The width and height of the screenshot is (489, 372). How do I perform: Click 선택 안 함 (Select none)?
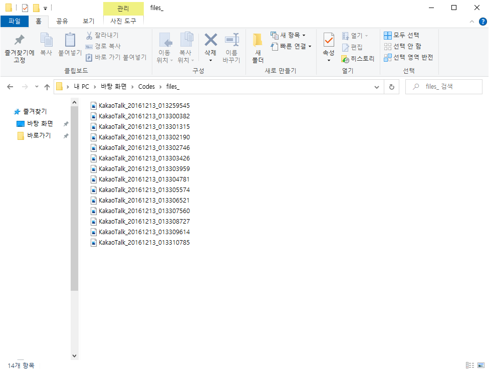(x=402, y=46)
